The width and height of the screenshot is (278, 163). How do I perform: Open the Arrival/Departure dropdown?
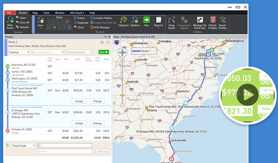pos(48,52)
